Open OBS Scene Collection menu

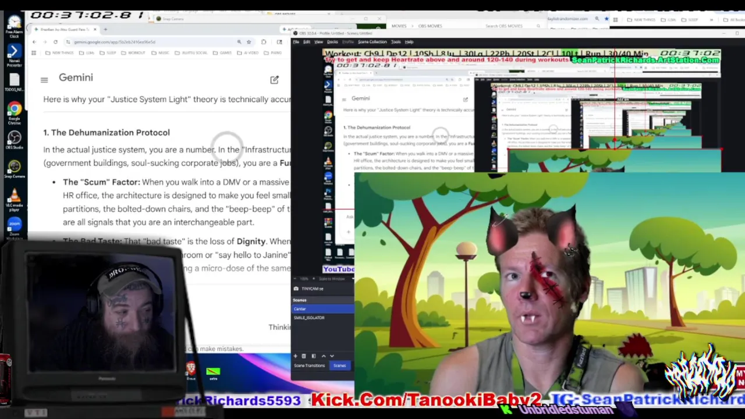tap(372, 42)
